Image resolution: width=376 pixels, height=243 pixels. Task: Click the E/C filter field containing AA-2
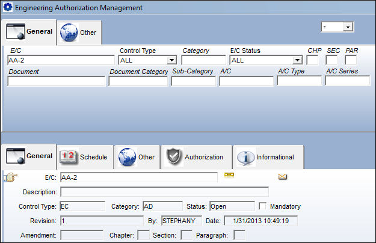(61, 60)
